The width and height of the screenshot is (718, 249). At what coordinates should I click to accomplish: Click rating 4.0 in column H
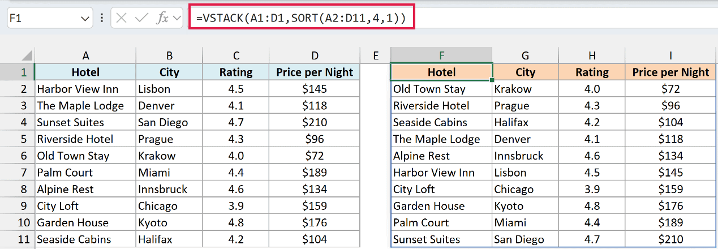point(592,89)
